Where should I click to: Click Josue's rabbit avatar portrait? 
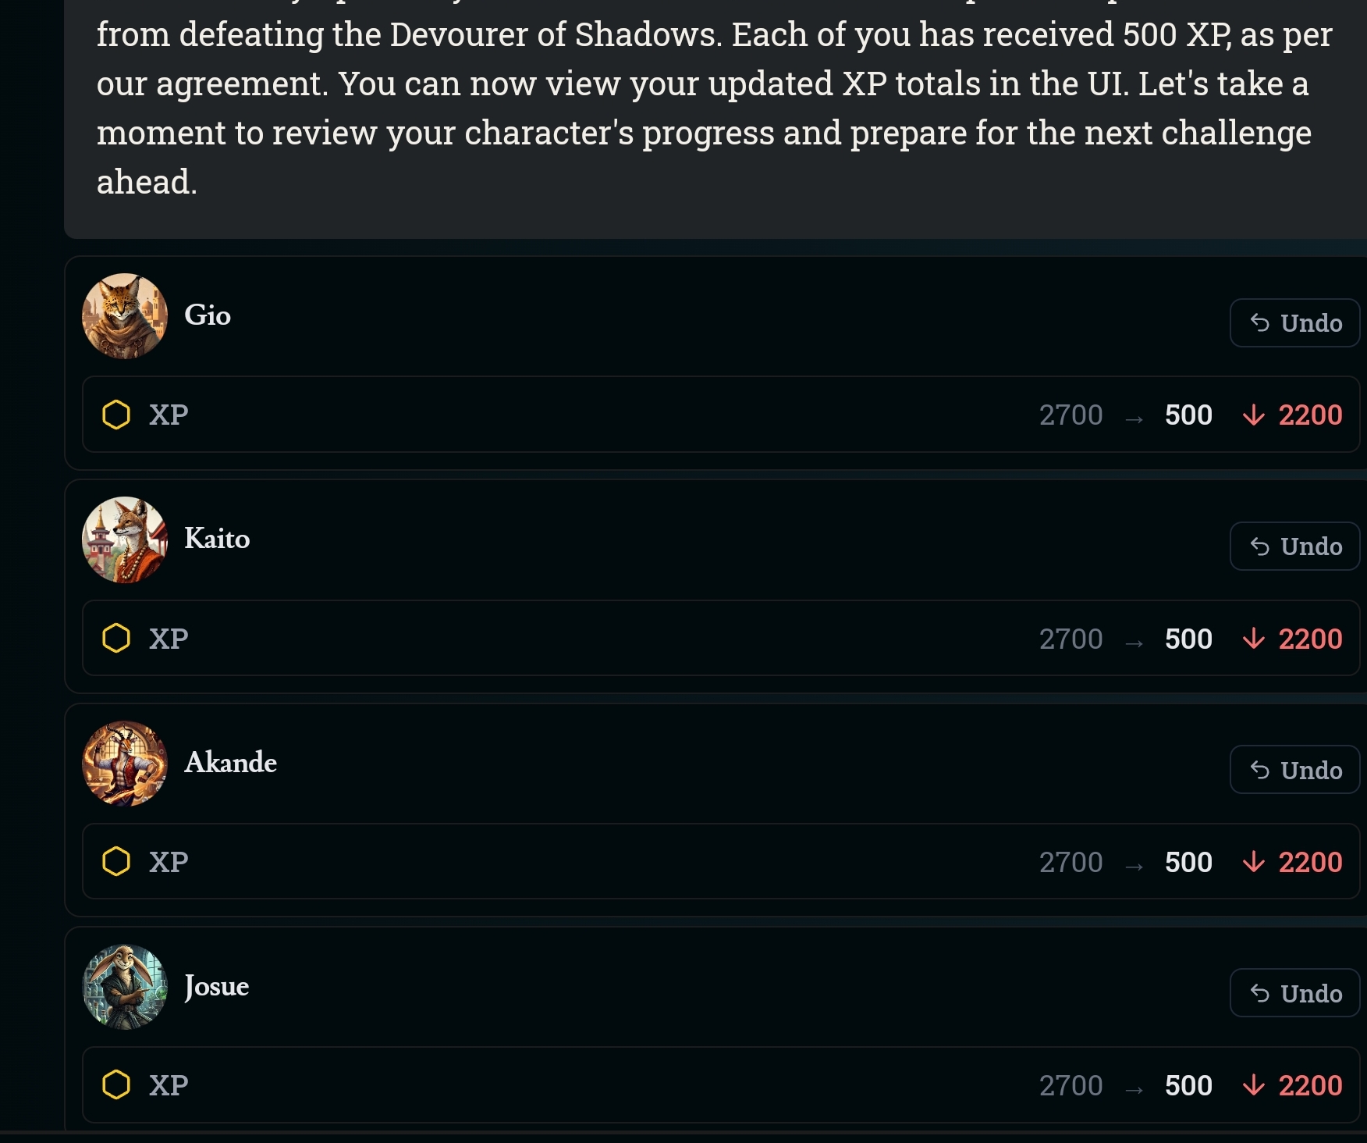pos(125,987)
